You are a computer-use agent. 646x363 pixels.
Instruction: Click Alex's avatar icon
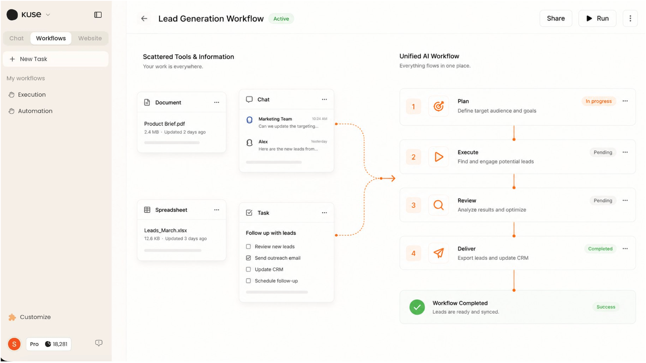point(249,143)
